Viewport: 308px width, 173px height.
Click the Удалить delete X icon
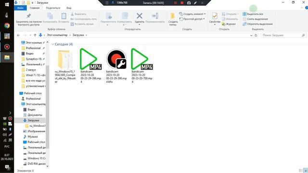(140, 16)
